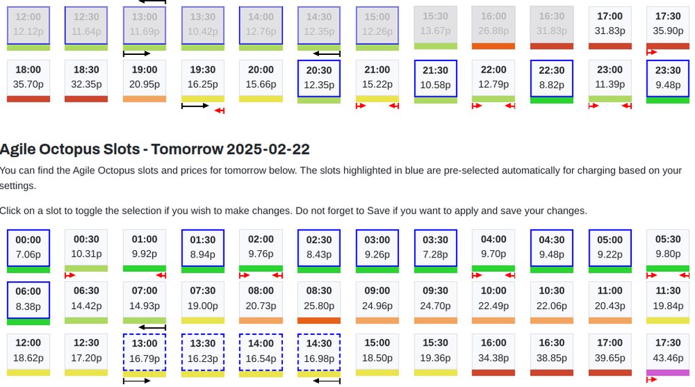Click red right arrow under 17:30 35.90p slot

tap(652, 52)
